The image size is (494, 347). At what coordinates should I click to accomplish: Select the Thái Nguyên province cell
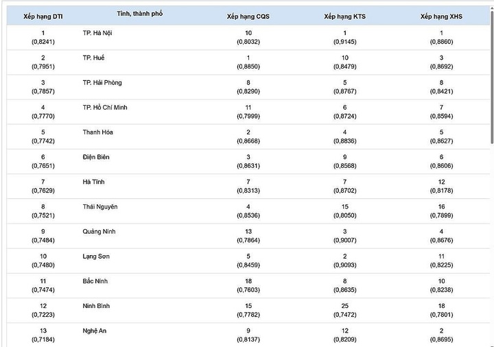click(x=99, y=206)
